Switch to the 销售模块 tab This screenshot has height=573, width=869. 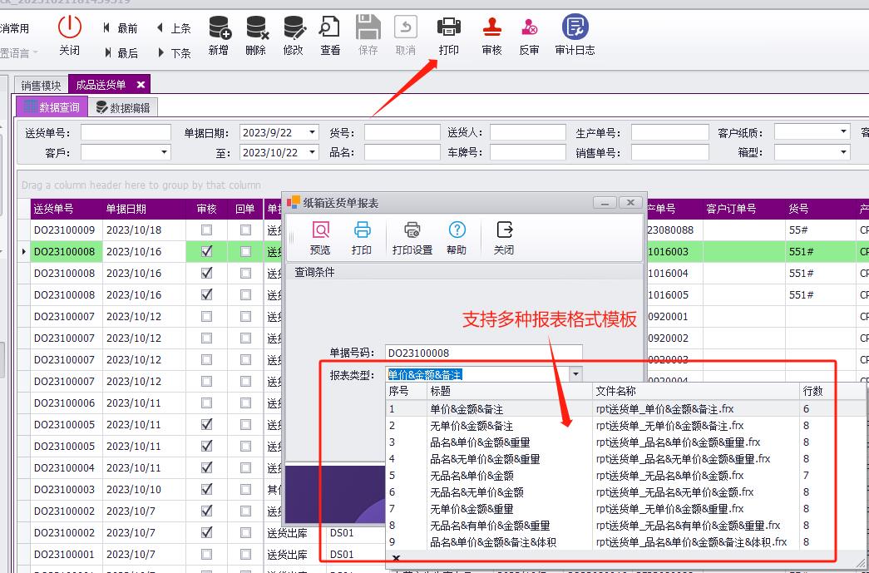[x=40, y=84]
